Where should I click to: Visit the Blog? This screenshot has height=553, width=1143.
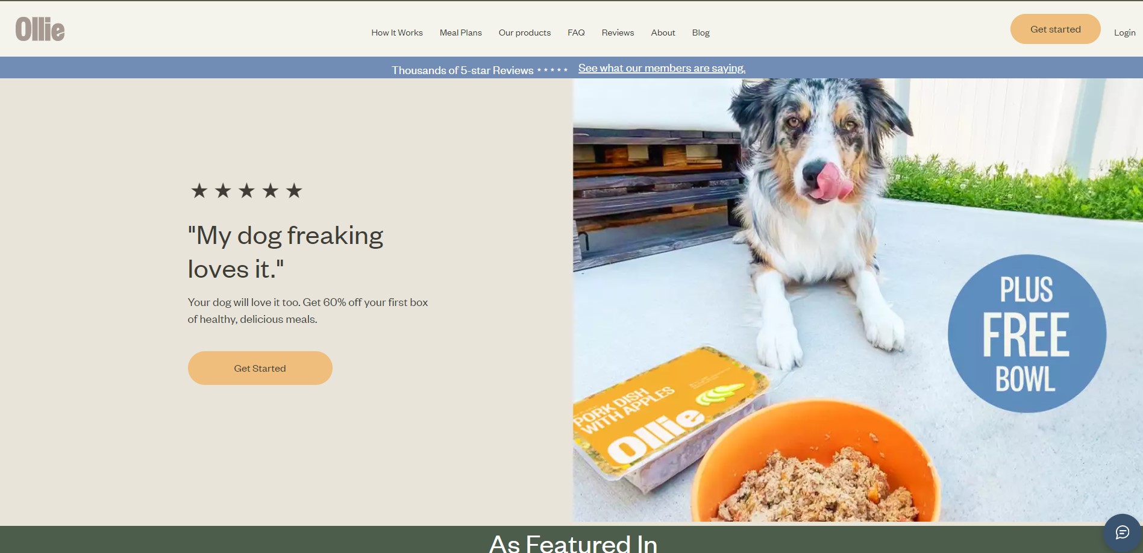[701, 33]
